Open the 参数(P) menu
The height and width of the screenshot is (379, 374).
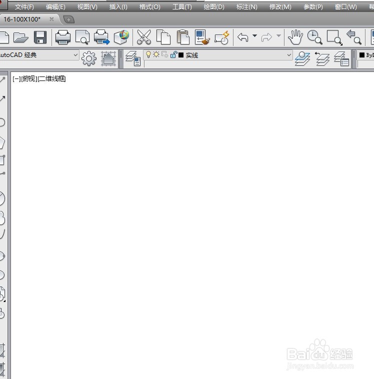coord(313,7)
